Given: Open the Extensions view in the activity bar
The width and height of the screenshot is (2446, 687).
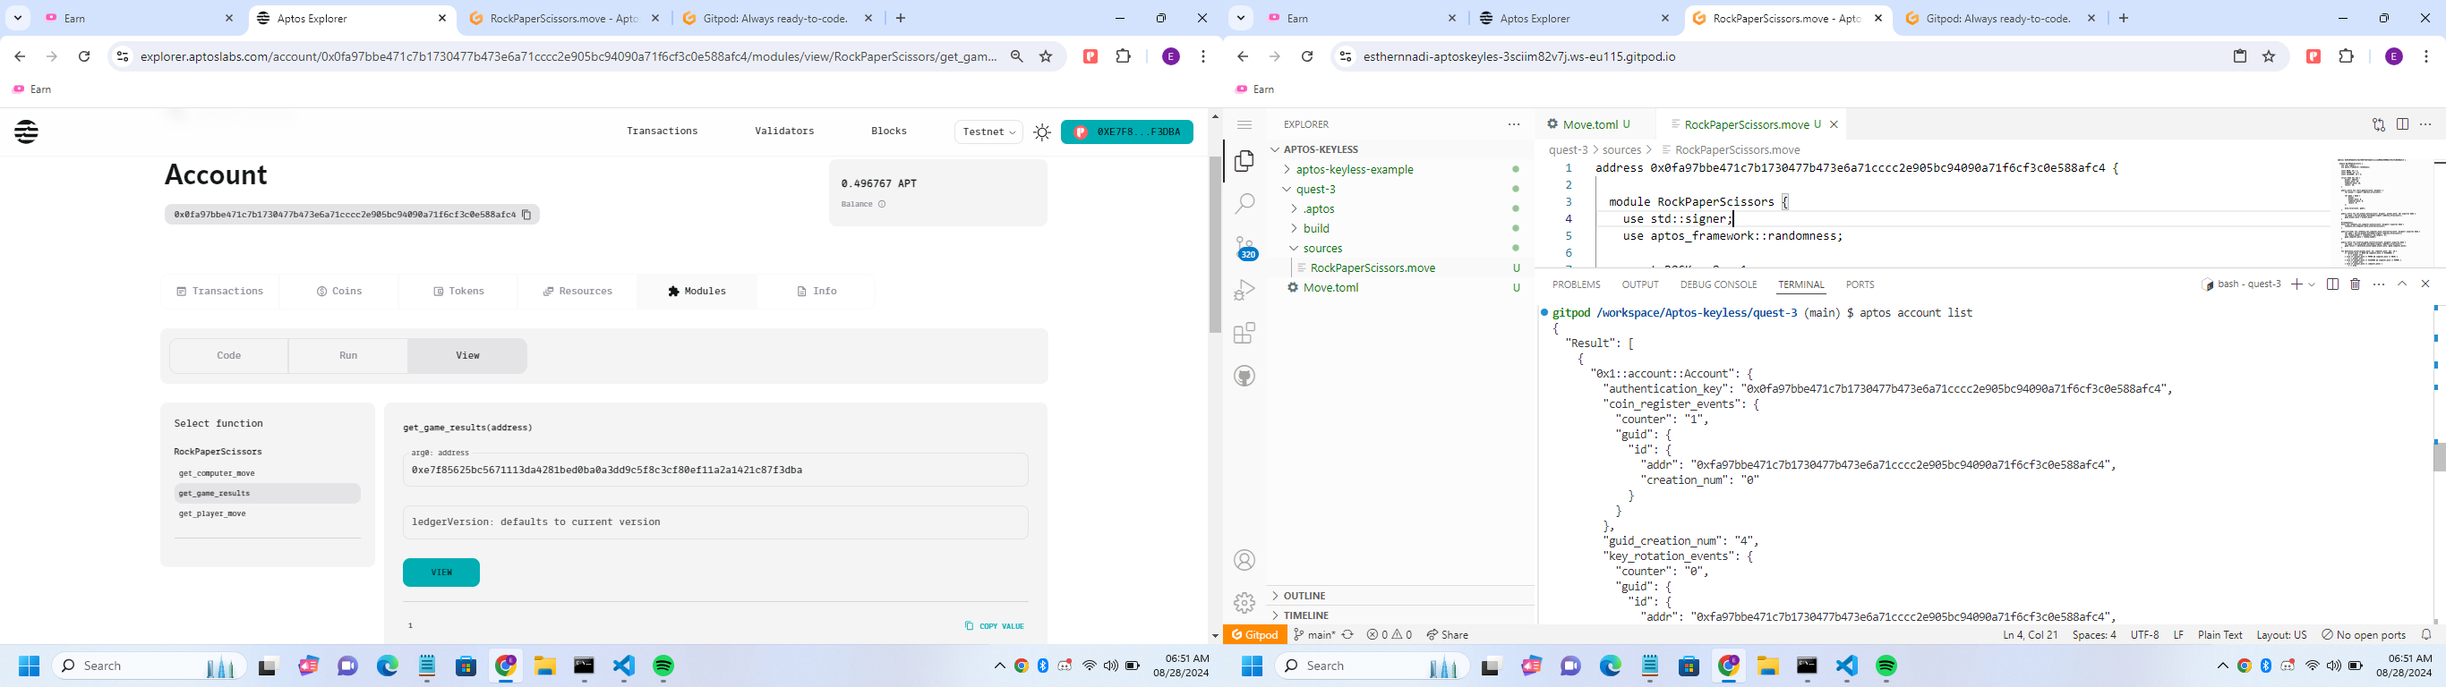Looking at the screenshot, I should pos(1244,333).
